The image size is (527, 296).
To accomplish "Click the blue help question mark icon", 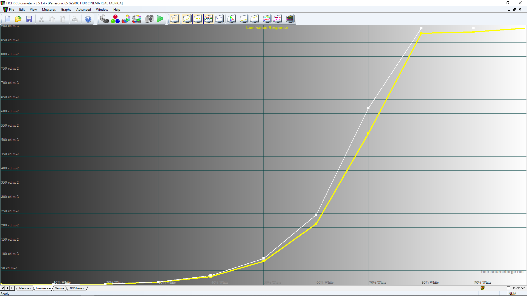I will [88, 19].
